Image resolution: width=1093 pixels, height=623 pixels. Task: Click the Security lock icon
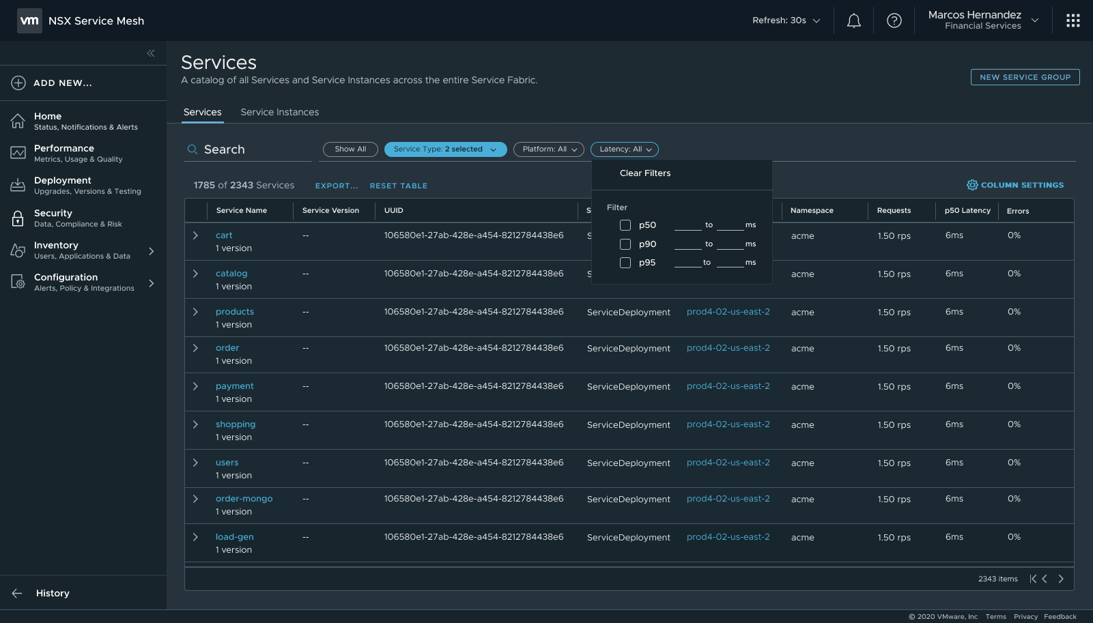coord(18,218)
